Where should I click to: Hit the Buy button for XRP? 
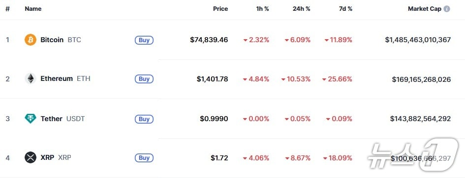pyautogui.click(x=144, y=158)
